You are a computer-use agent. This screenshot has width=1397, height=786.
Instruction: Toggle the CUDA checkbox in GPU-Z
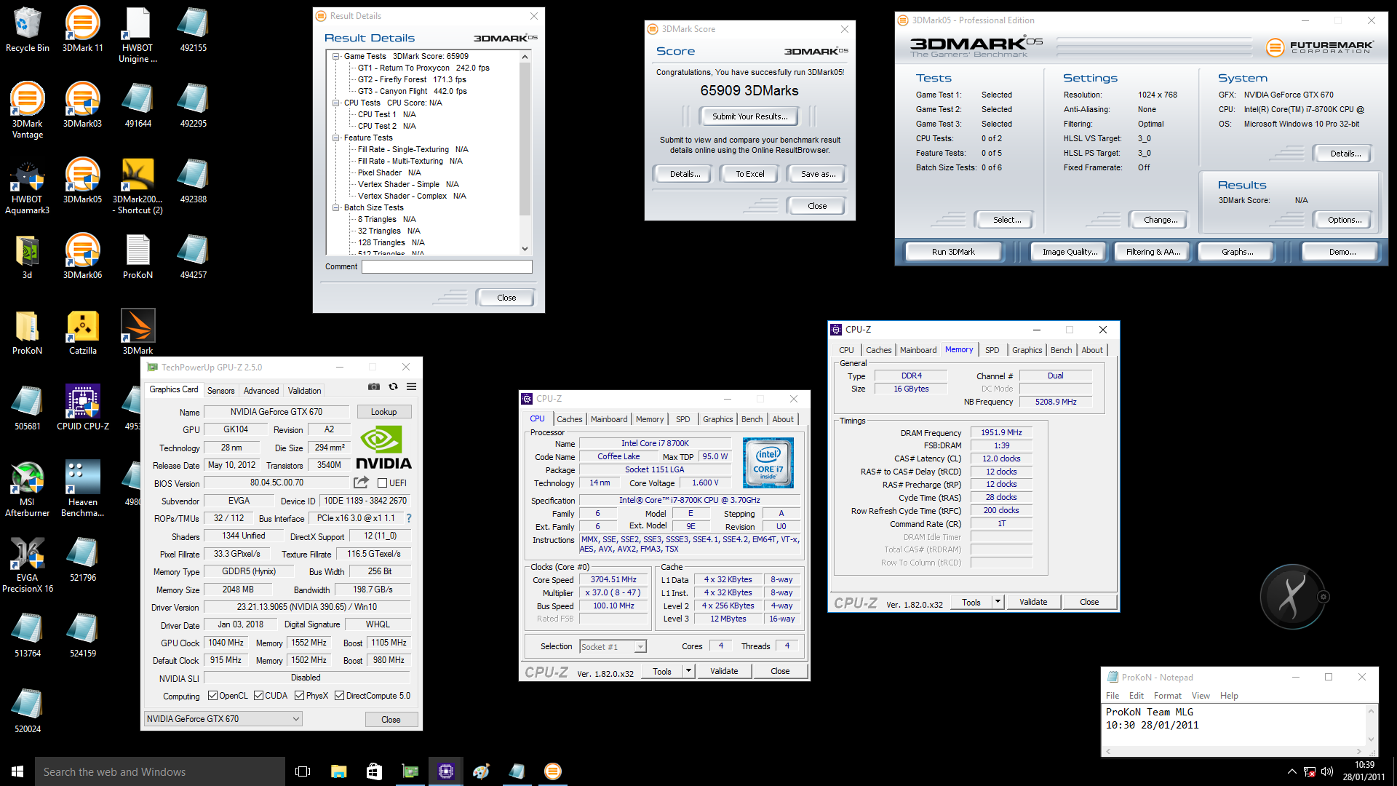(x=258, y=696)
